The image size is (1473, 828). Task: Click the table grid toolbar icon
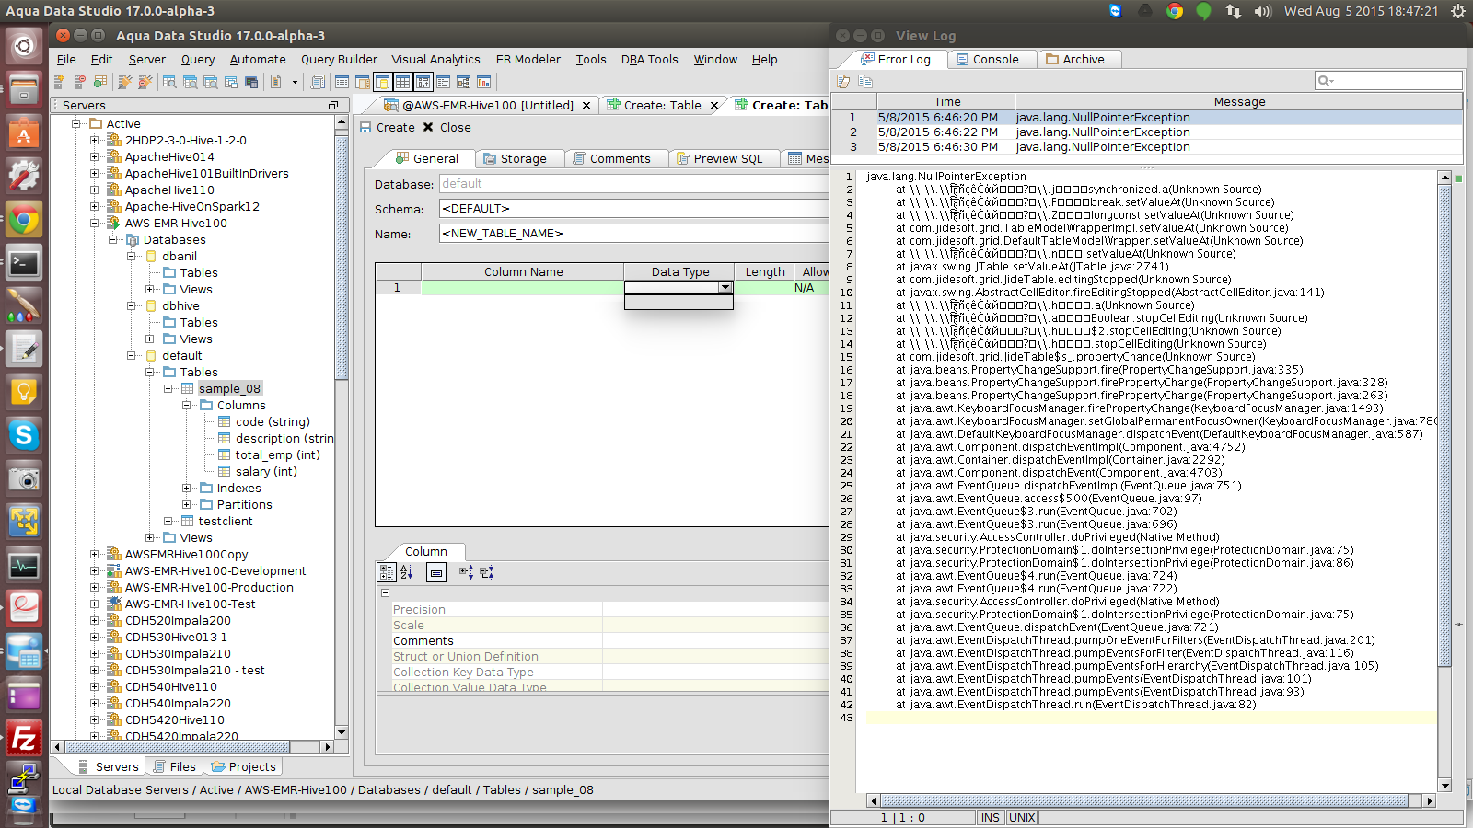pyautogui.click(x=342, y=82)
